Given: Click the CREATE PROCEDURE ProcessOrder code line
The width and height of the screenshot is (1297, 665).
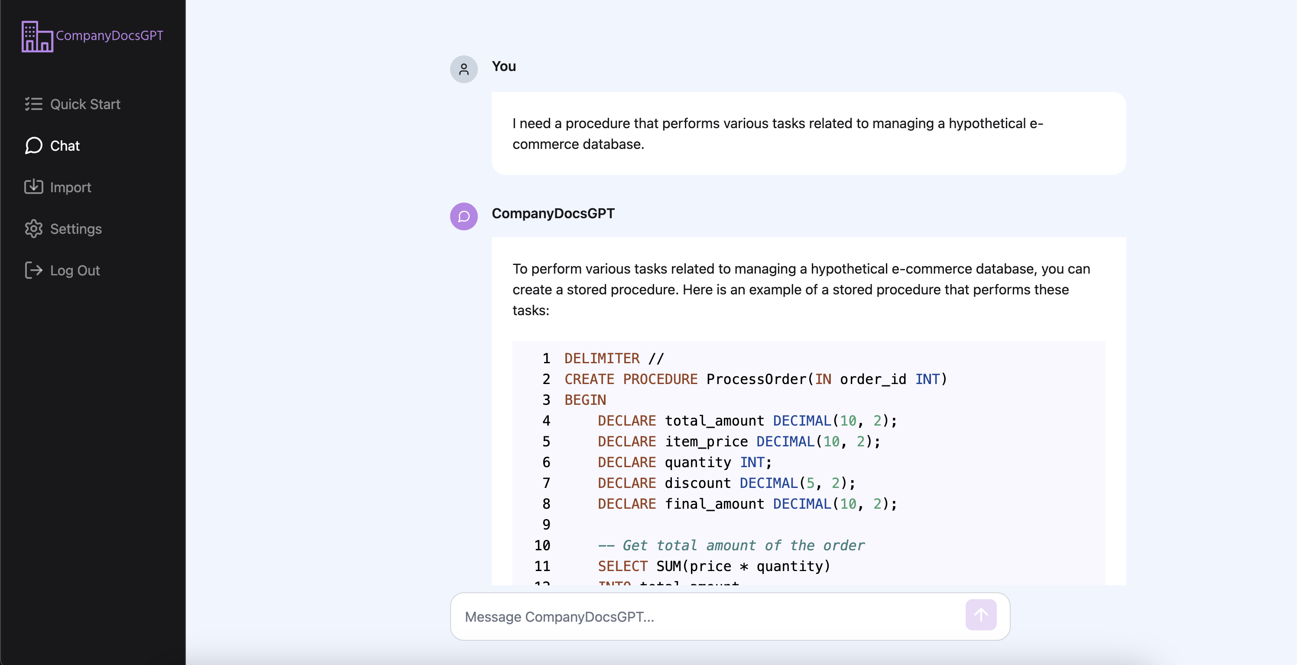Looking at the screenshot, I should point(755,379).
